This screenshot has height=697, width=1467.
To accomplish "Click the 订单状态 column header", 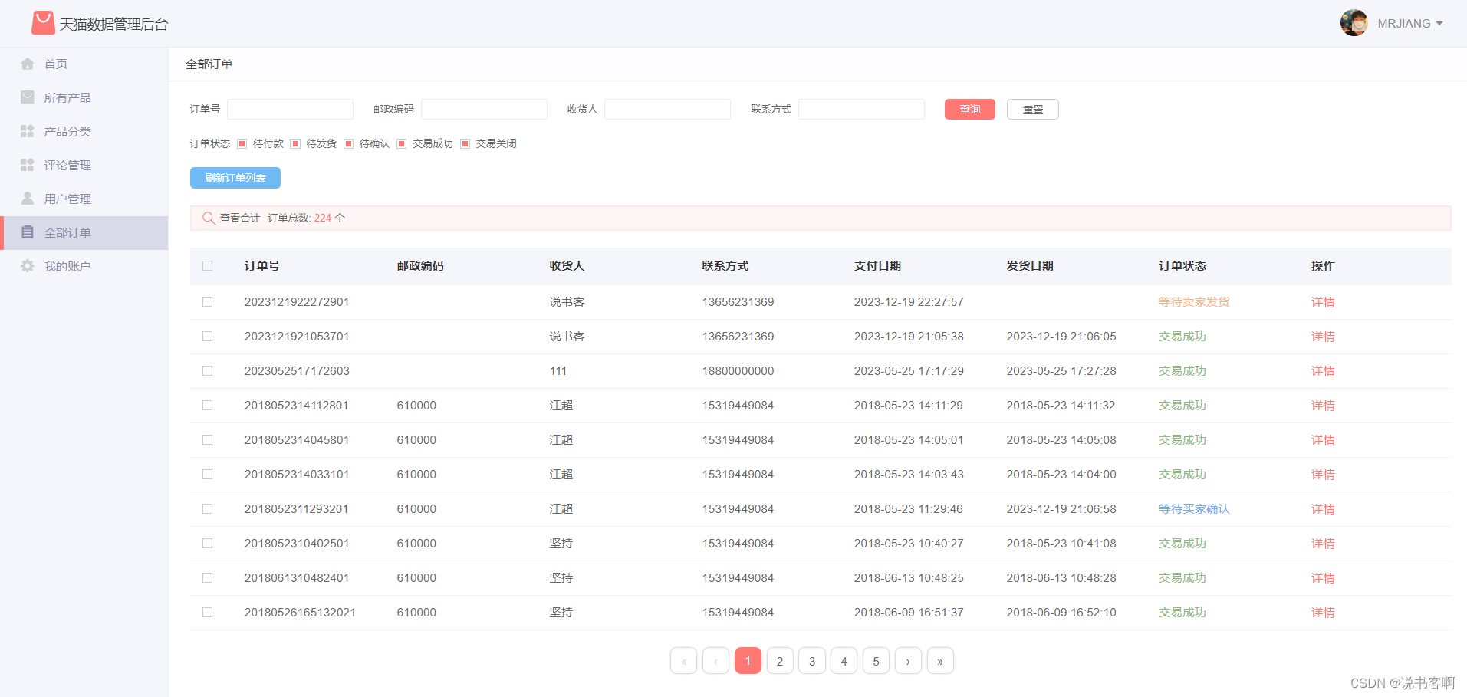I will tap(1182, 266).
